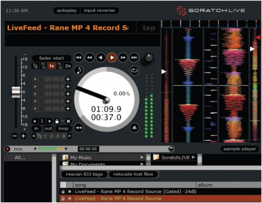This screenshot has width=262, height=203.
Task: Expand the ScratchLIVE folder arrow
Action: (194, 157)
